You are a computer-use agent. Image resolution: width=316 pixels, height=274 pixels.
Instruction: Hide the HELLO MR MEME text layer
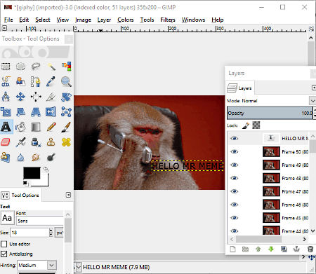[234, 138]
